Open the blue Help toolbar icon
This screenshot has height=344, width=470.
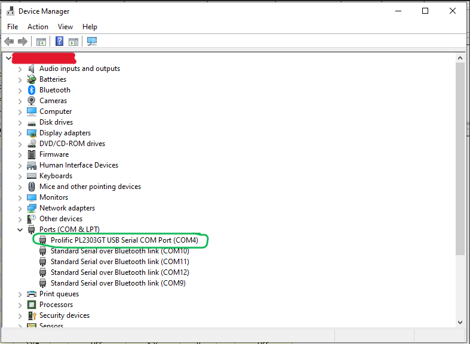pyautogui.click(x=59, y=41)
